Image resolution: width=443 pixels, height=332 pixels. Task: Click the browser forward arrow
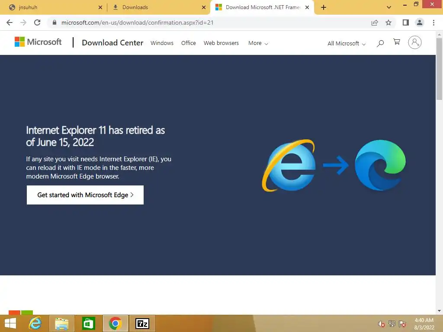click(x=23, y=22)
